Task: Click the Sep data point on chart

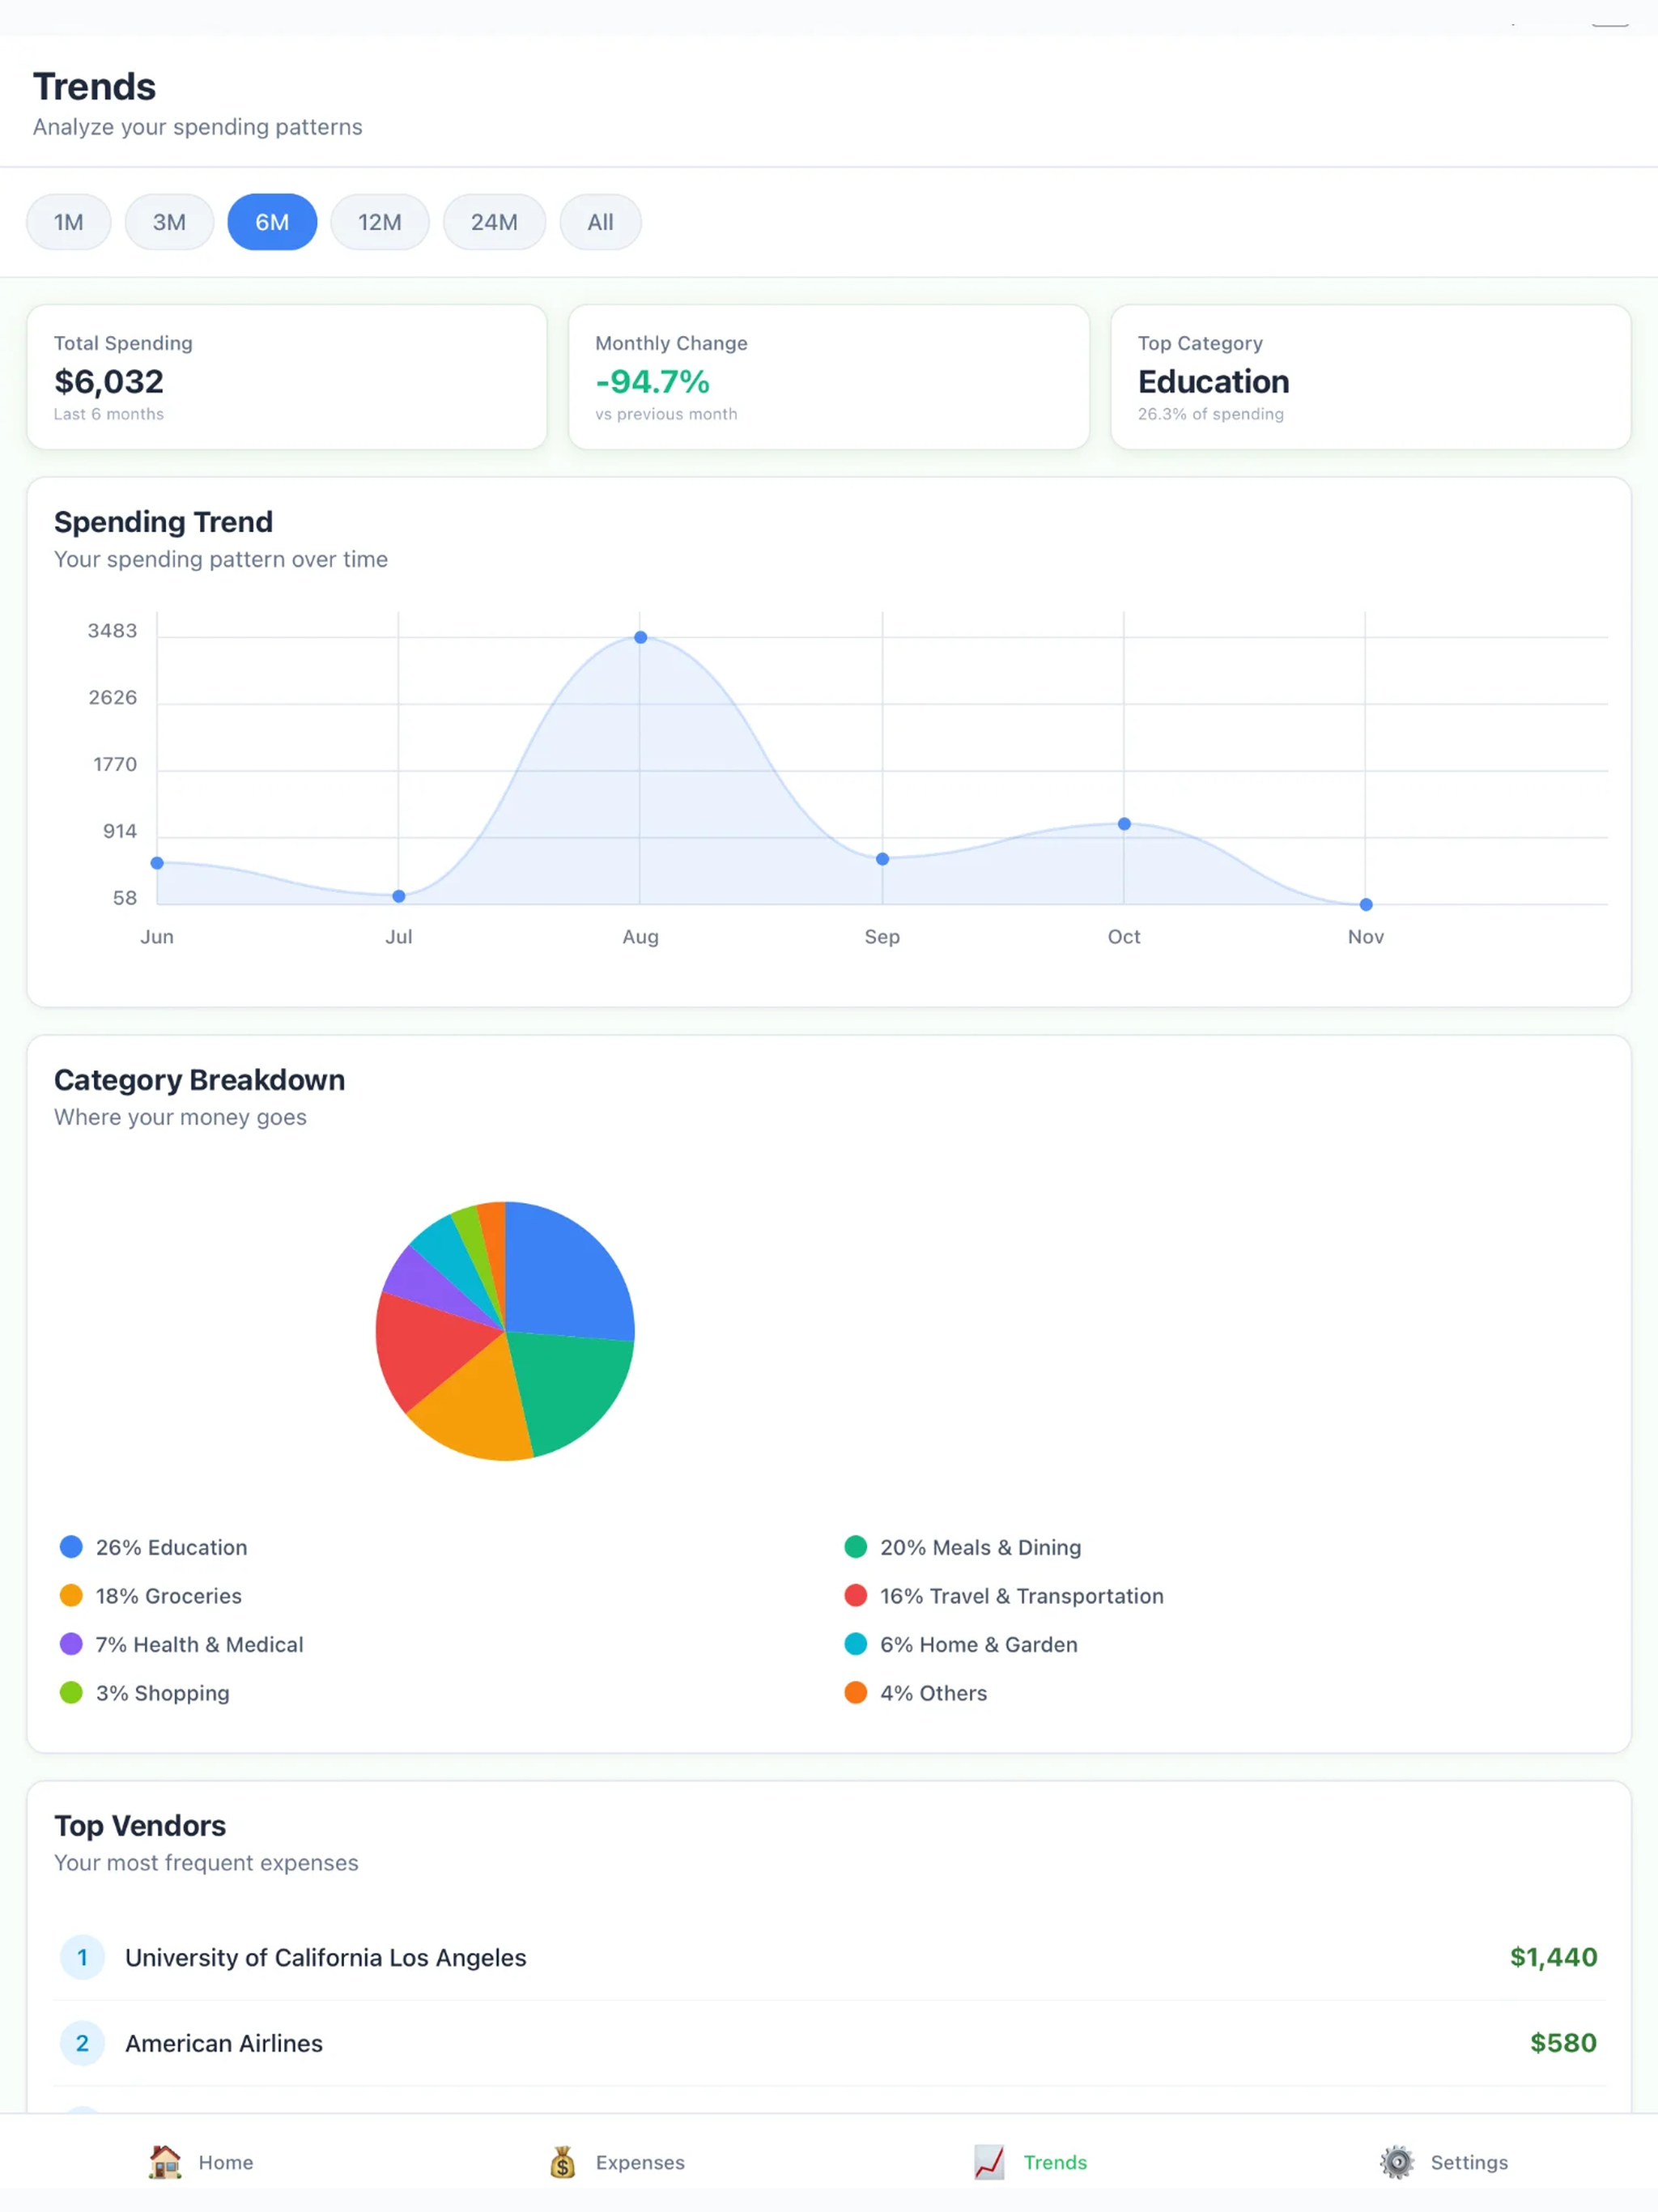Action: [x=882, y=859]
